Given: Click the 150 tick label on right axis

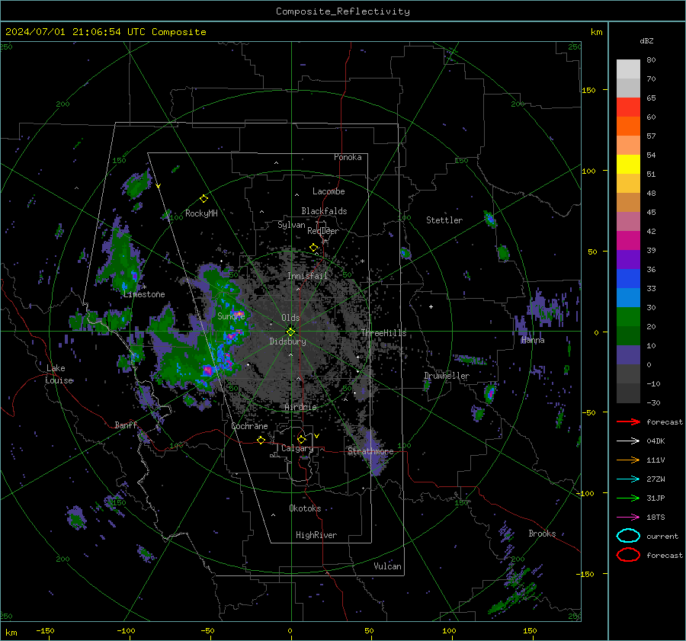Looking at the screenshot, I should [x=588, y=90].
